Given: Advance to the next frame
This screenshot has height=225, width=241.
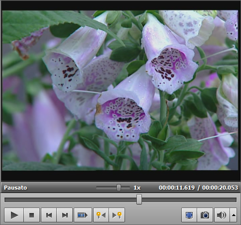Looking at the screenshot, I should pos(65,215).
